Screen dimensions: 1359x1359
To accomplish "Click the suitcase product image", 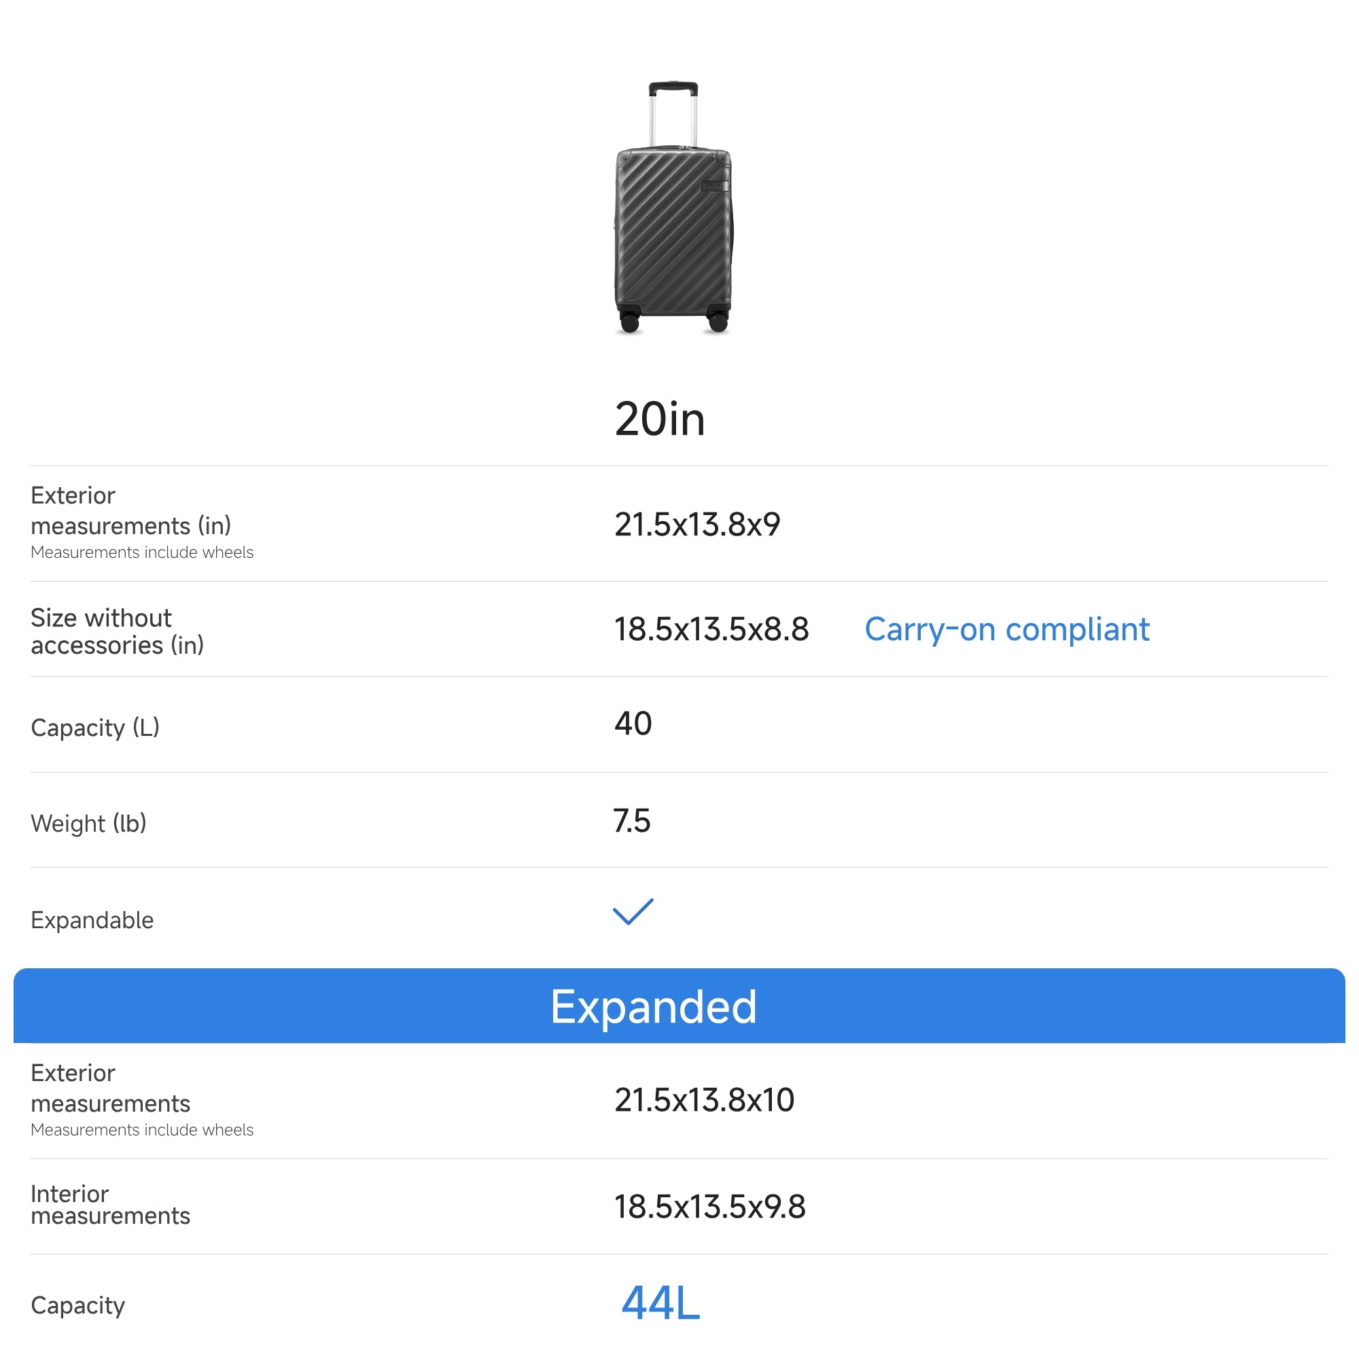I will click(673, 208).
